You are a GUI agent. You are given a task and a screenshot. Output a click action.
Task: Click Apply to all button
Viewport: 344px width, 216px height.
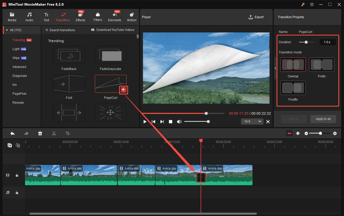[x=323, y=119]
